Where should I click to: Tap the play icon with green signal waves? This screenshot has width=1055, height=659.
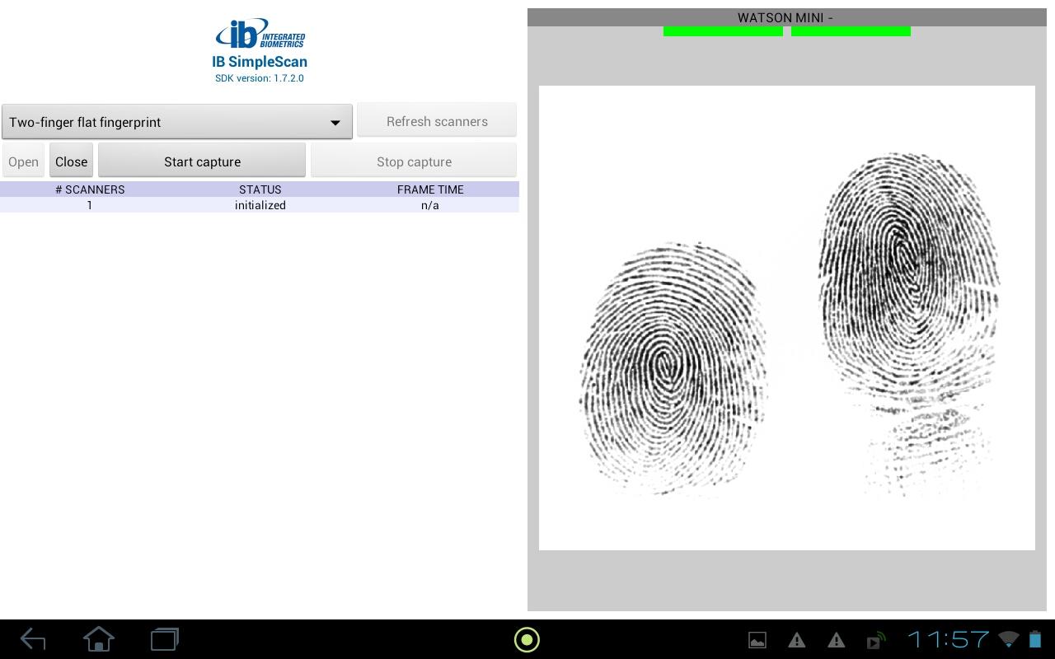[876, 640]
